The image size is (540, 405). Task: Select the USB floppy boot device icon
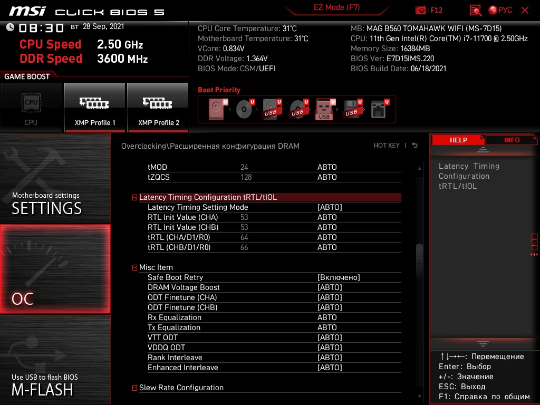(x=352, y=109)
